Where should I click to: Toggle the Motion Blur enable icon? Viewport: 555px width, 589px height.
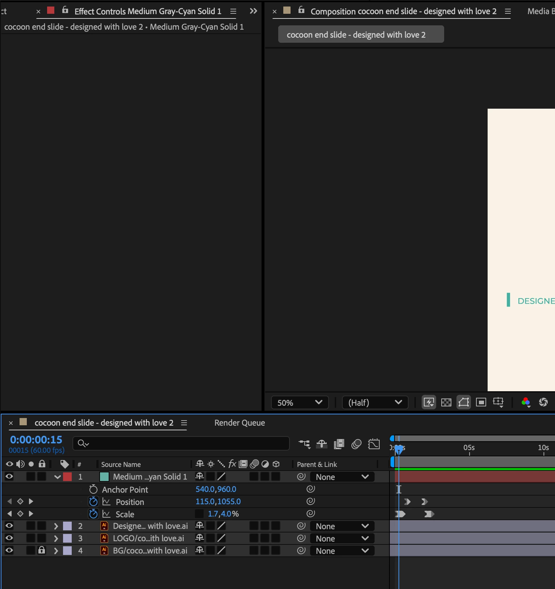pyautogui.click(x=356, y=444)
